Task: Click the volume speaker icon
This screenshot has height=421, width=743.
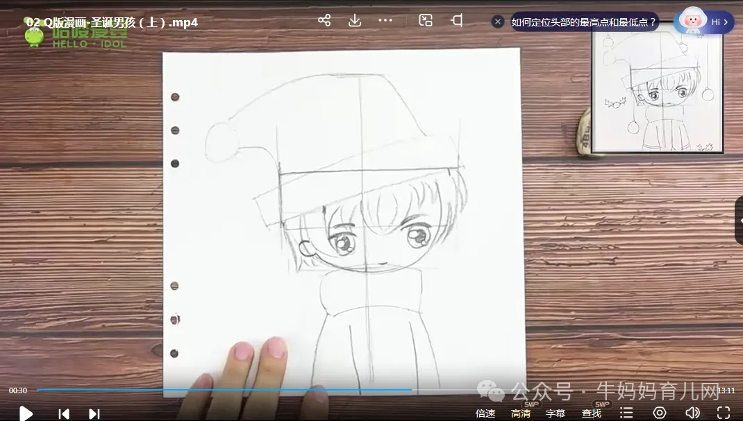Action: click(x=692, y=413)
